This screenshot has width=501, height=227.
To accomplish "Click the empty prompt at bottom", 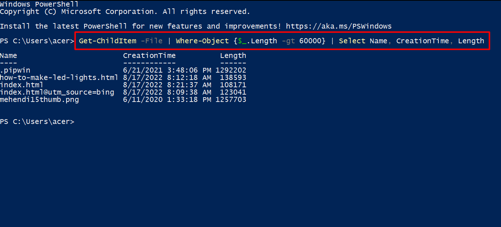I will (37, 121).
